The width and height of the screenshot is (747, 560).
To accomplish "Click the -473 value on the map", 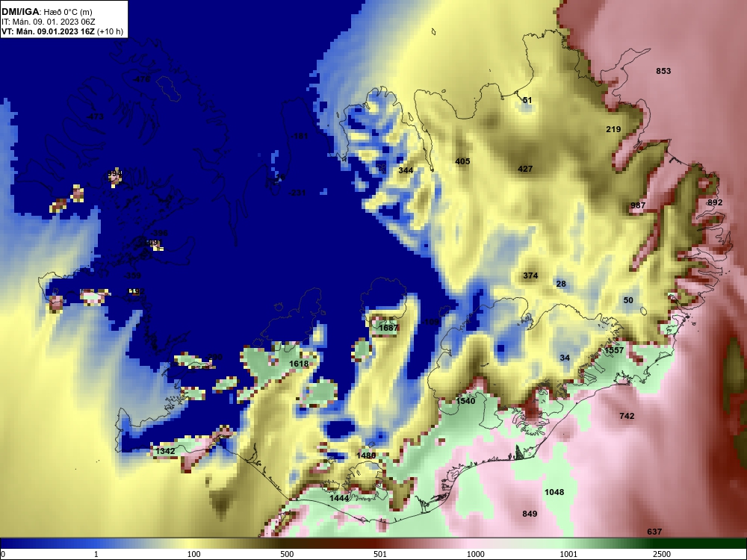I will tap(95, 116).
